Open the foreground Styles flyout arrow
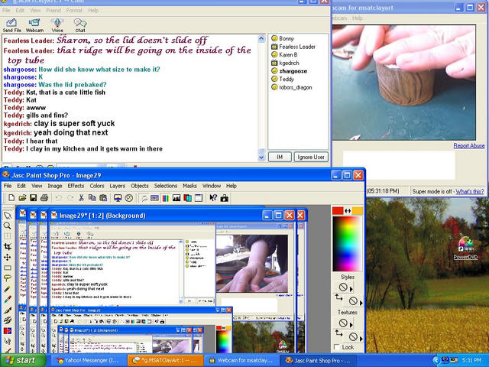This screenshot has width=489, height=367. (351, 289)
